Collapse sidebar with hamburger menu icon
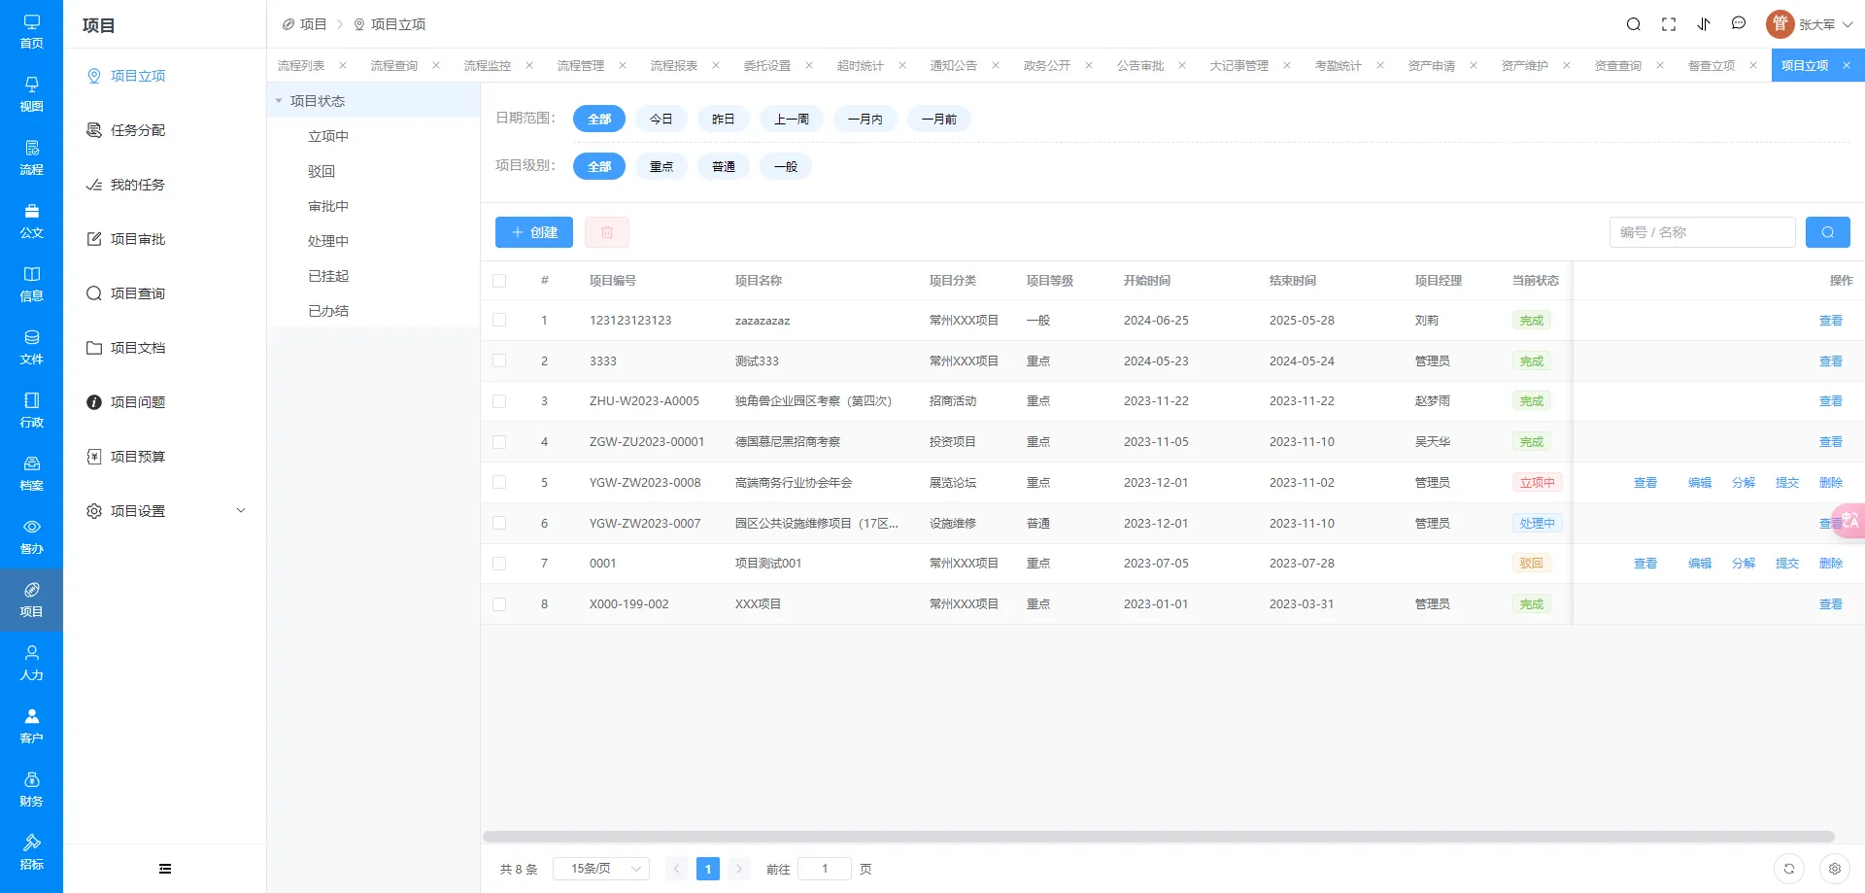 click(165, 869)
